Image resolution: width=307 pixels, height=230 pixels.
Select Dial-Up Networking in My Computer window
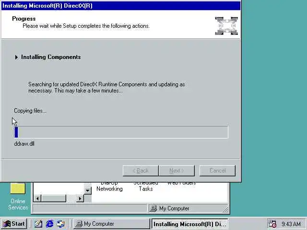click(x=109, y=186)
